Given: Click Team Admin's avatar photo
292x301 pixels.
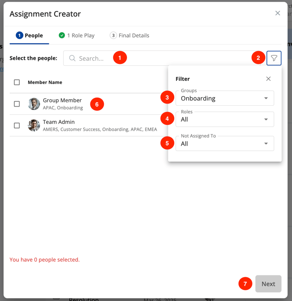Looking at the screenshot, I should point(34,125).
